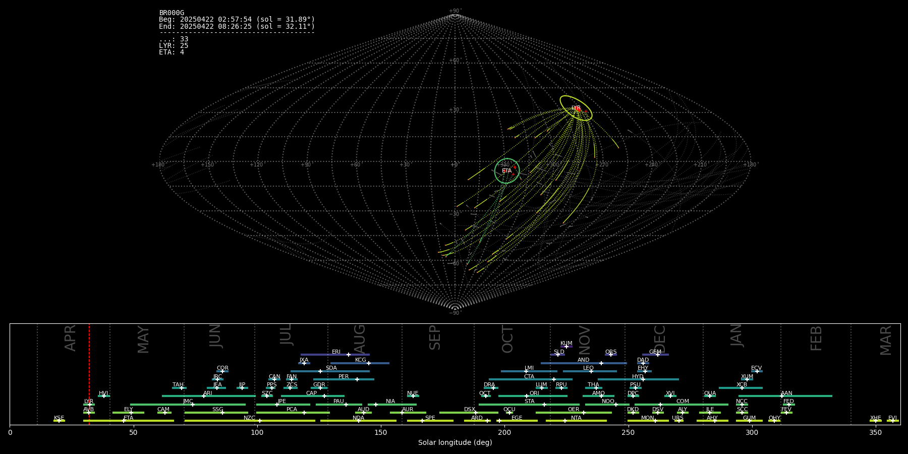The image size is (908, 454).
Task: Click the NDA shower label
Action: [359, 418]
